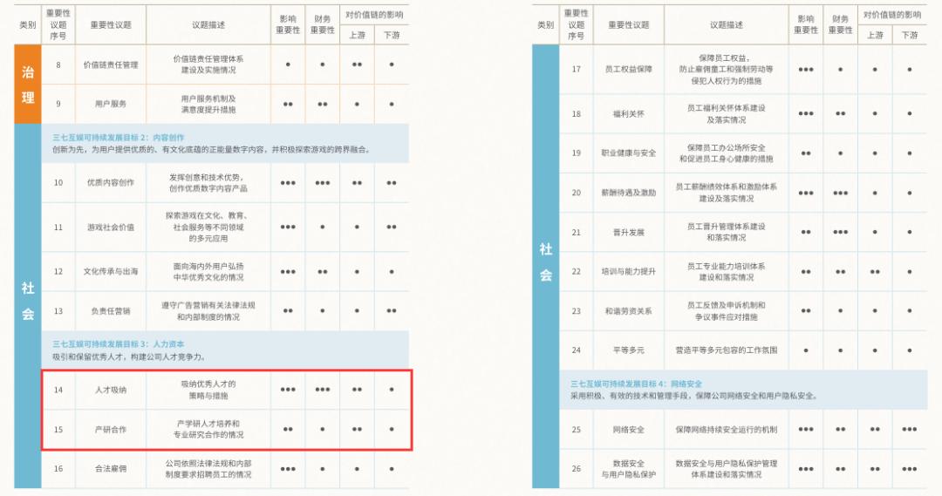Click topic number 8
942x496 pixels.
tap(58, 65)
